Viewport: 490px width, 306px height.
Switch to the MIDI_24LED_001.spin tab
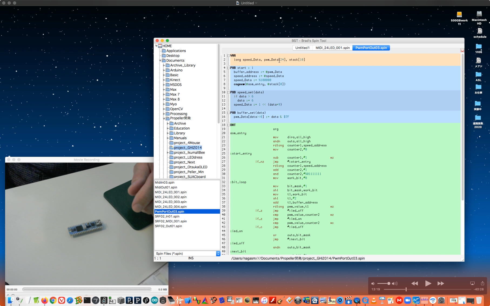click(333, 48)
